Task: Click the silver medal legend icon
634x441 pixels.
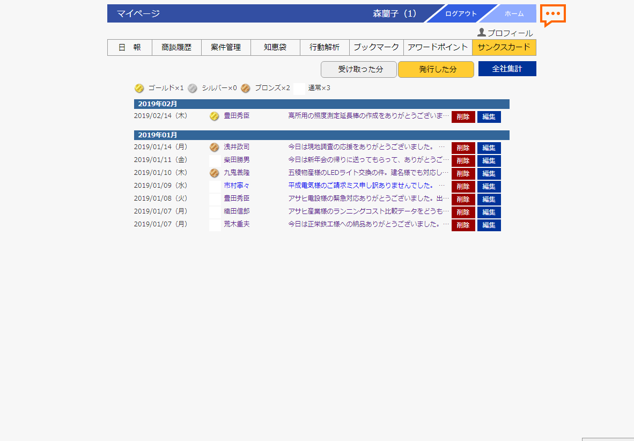Action: click(192, 88)
